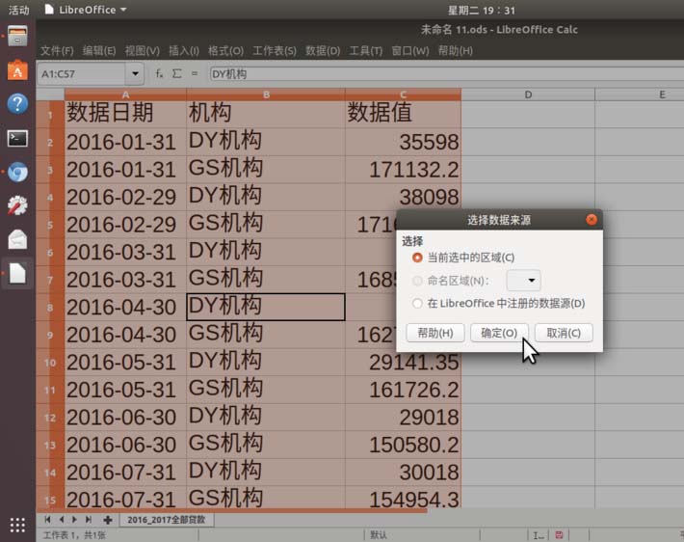Click the formula input line showing DY机构
This screenshot has width=684, height=542.
434,73
